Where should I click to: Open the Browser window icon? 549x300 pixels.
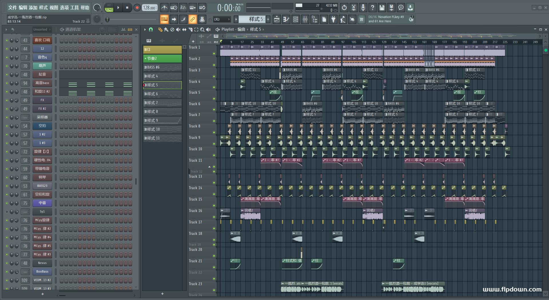coord(315,19)
